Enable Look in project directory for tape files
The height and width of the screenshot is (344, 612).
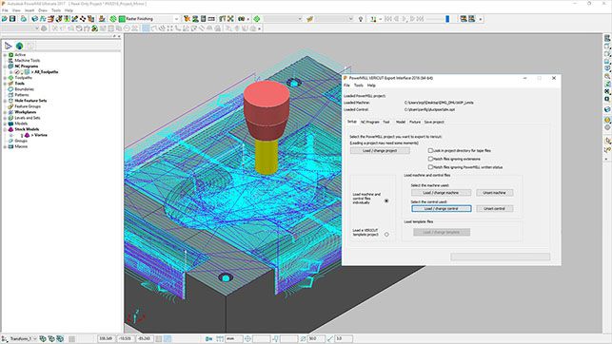pyautogui.click(x=430, y=150)
